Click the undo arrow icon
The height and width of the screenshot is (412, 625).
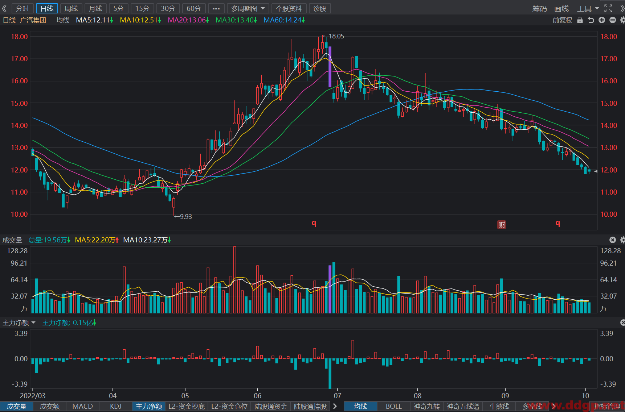click(x=591, y=20)
